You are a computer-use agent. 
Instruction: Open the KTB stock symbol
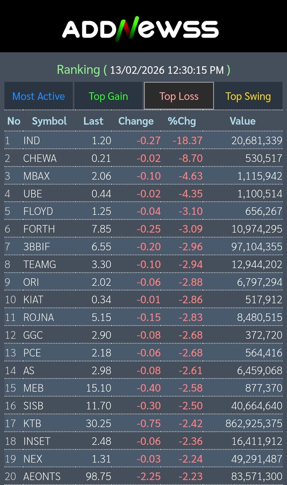tap(32, 423)
